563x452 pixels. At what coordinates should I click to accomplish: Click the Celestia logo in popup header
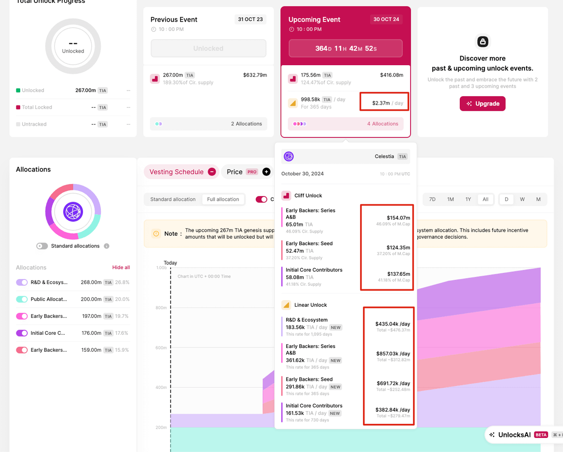289,157
